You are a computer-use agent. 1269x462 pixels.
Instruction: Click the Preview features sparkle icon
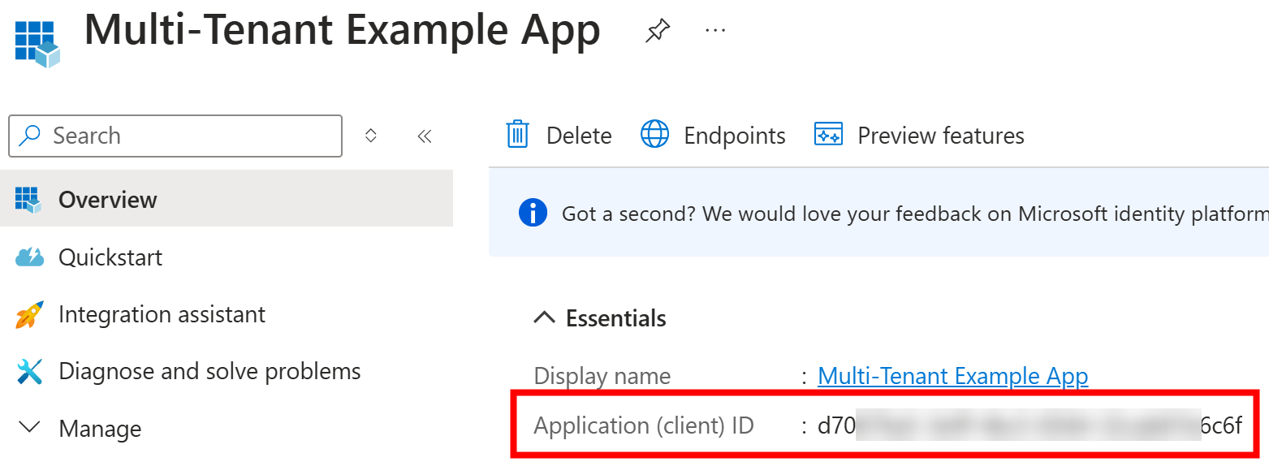(828, 134)
